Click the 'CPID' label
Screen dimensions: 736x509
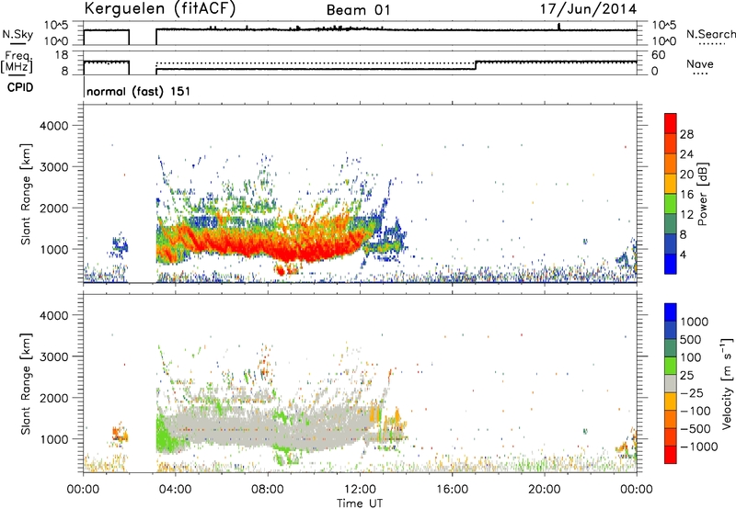tap(19, 87)
